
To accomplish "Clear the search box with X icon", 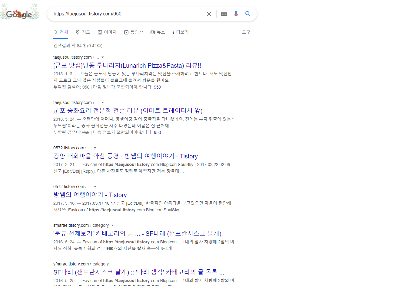I will [209, 14].
